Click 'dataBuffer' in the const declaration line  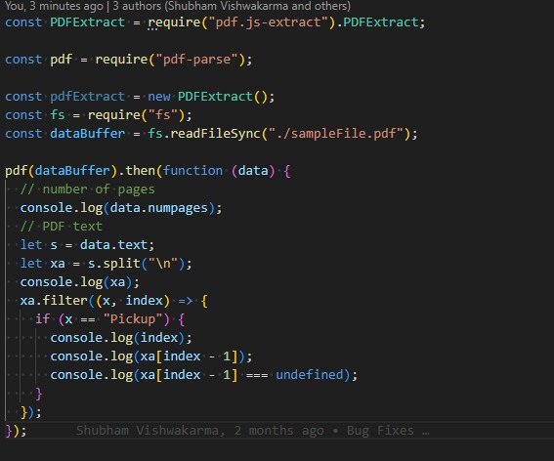tap(87, 134)
